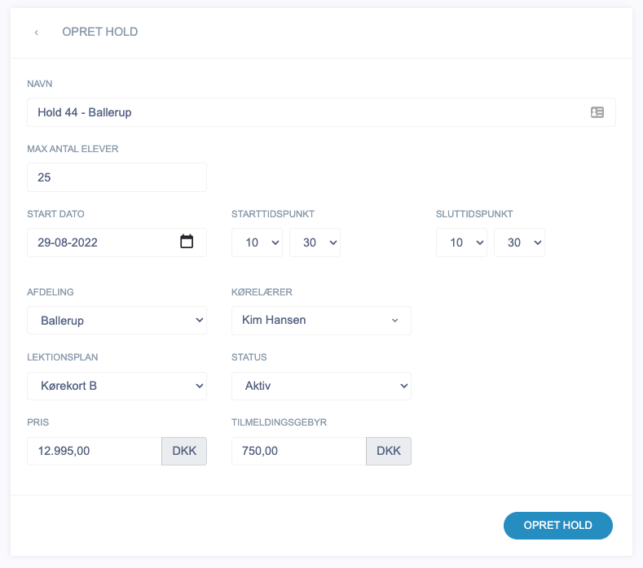Click the DKK label next to Tilmeldingsgebyr
The height and width of the screenshot is (568, 643).
click(x=389, y=451)
